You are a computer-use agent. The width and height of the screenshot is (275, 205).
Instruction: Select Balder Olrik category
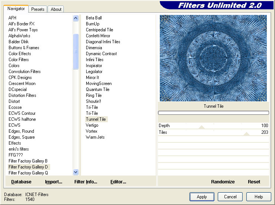[x=19, y=42]
